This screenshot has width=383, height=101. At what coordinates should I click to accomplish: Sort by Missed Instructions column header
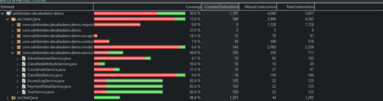coord(258,7)
